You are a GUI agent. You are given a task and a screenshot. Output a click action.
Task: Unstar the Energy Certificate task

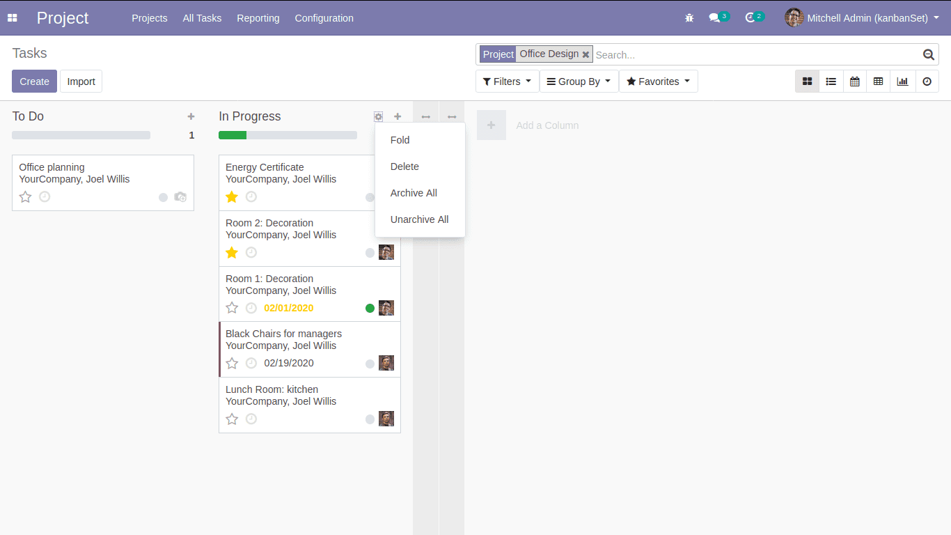232,197
